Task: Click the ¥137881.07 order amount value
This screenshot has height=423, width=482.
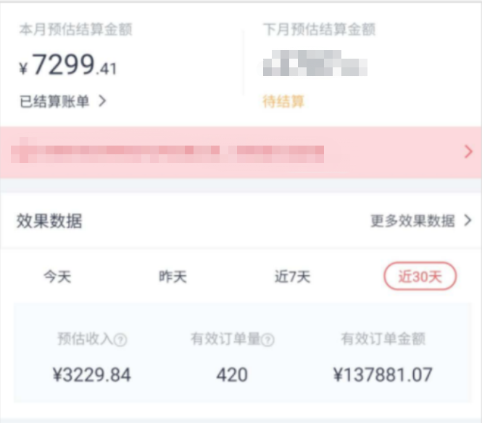Action: tap(383, 374)
